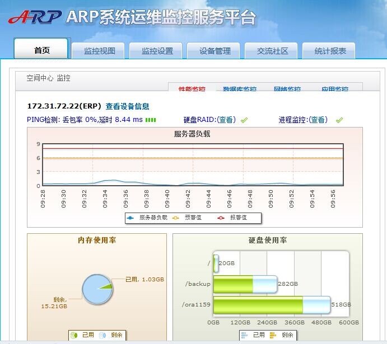Click the /ora1159 disk usage bar
Viewport: 387px width, 344px height.
258,305
